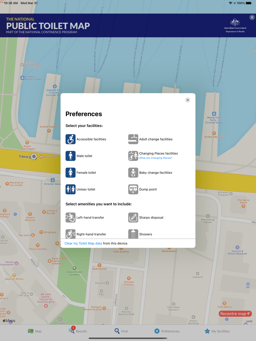Select the Adult change facilities icon

[133, 139]
